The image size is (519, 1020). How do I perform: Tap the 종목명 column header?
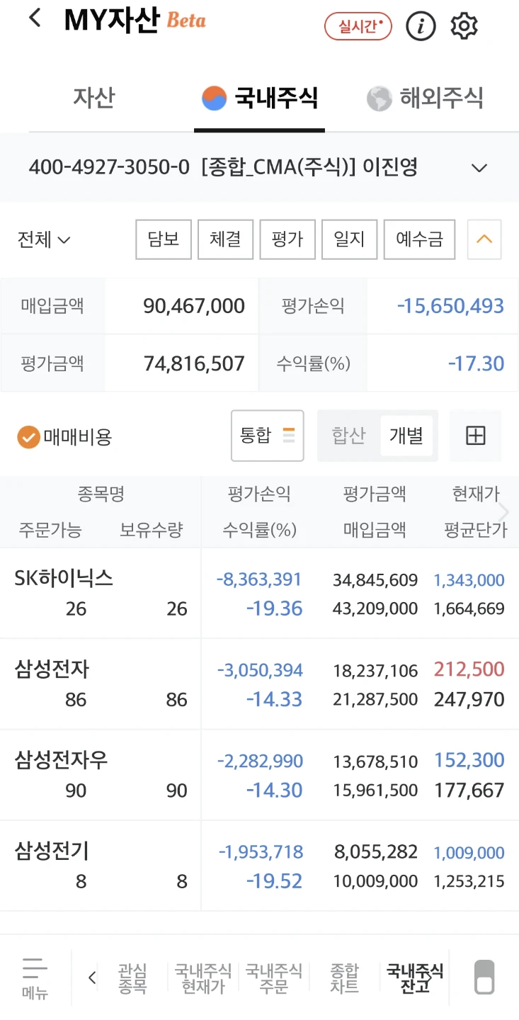101,494
